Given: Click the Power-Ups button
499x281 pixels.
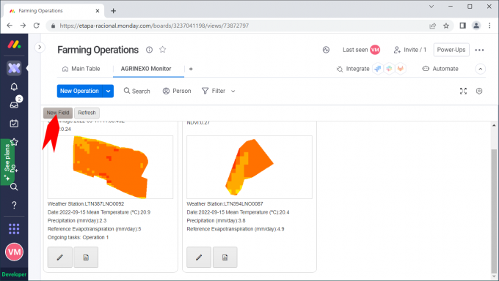Looking at the screenshot, I should point(451,50).
